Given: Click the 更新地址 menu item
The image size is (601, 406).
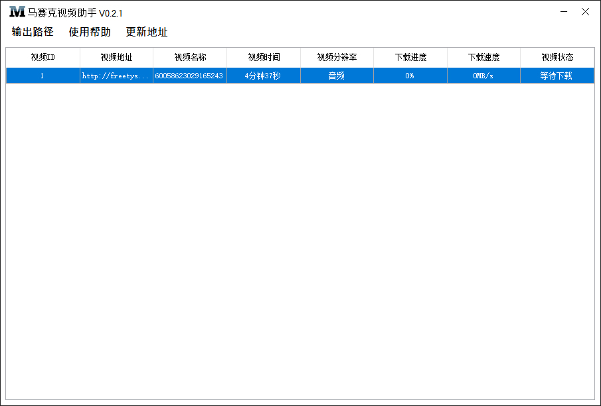Looking at the screenshot, I should tap(146, 32).
